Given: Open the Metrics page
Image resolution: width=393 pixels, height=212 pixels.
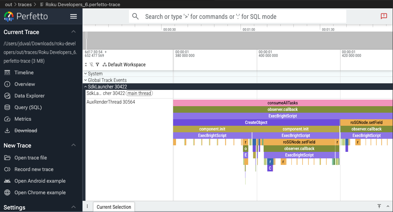Looking at the screenshot, I should tap(23, 119).
